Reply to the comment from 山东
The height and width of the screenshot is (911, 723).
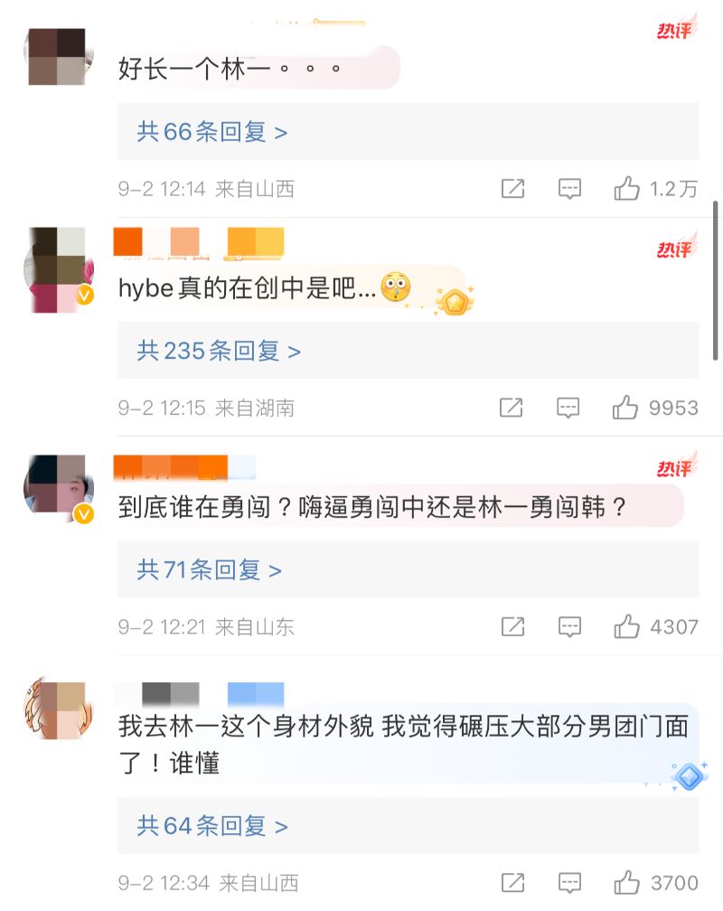coord(569,626)
